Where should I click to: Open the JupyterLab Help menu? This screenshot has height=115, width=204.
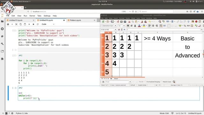pos(55,16)
